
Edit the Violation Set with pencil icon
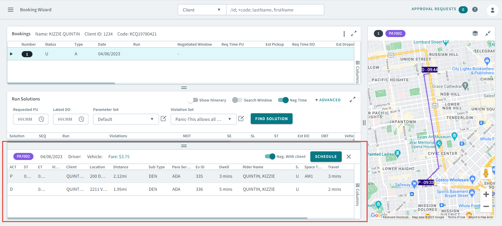tap(241, 119)
